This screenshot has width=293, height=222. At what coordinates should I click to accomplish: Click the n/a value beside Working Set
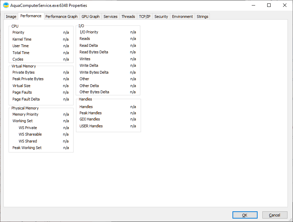[x=66, y=121]
